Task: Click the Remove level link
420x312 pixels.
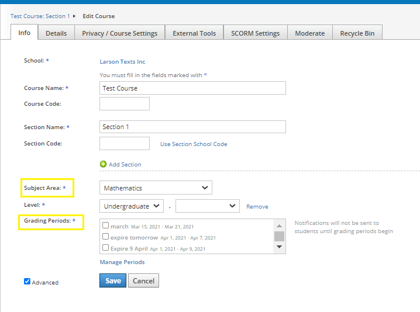Action: [x=257, y=206]
